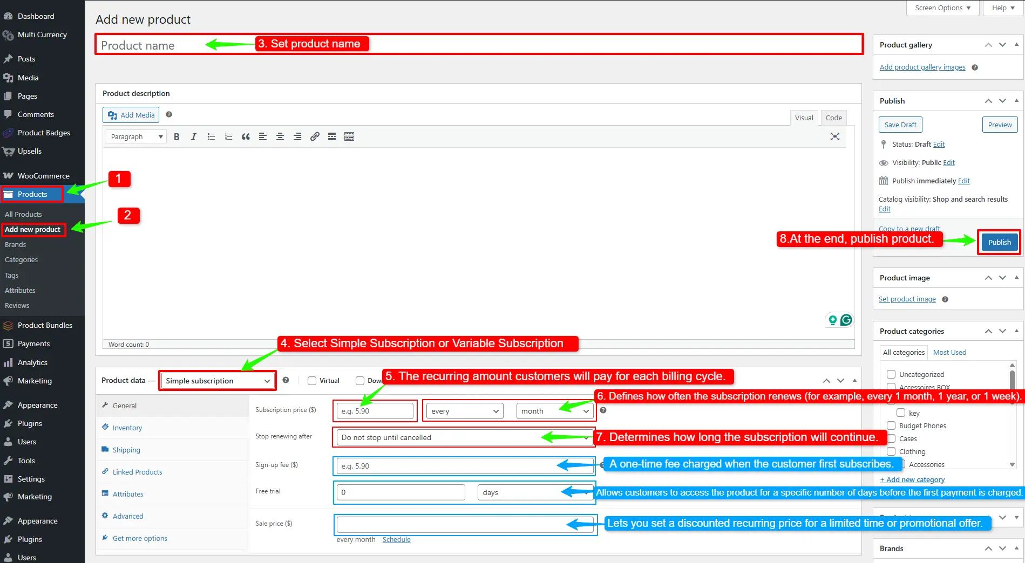Enable the Virtual product checkbox
Image resolution: width=1025 pixels, height=563 pixels.
pos(312,381)
